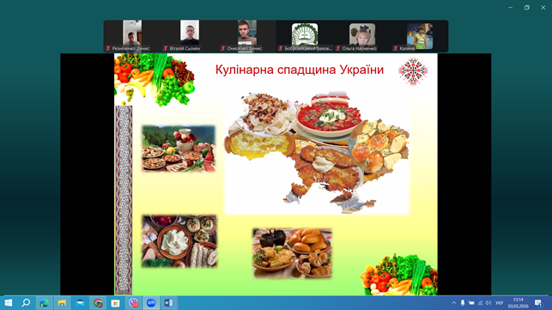This screenshot has height=310, width=552.
Task: Open Microsoft Store from the taskbar
Action: 116,302
